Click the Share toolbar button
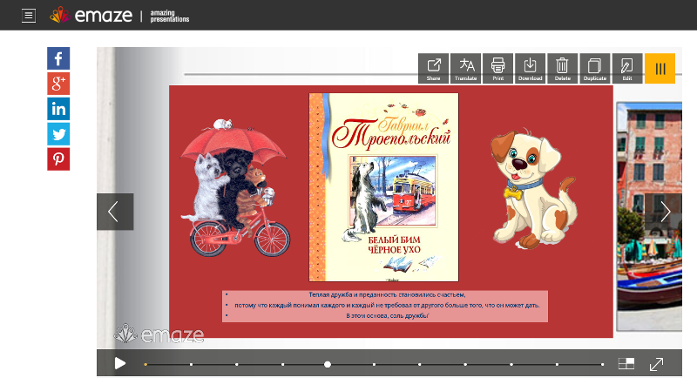The width and height of the screenshot is (697, 378). click(433, 69)
